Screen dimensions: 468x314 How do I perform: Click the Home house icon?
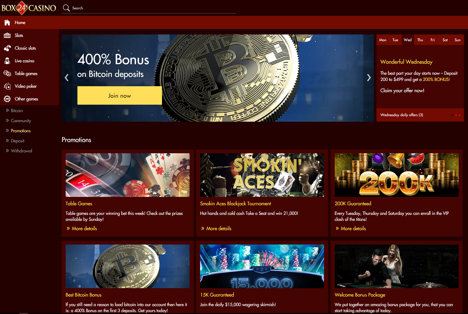tap(7, 22)
